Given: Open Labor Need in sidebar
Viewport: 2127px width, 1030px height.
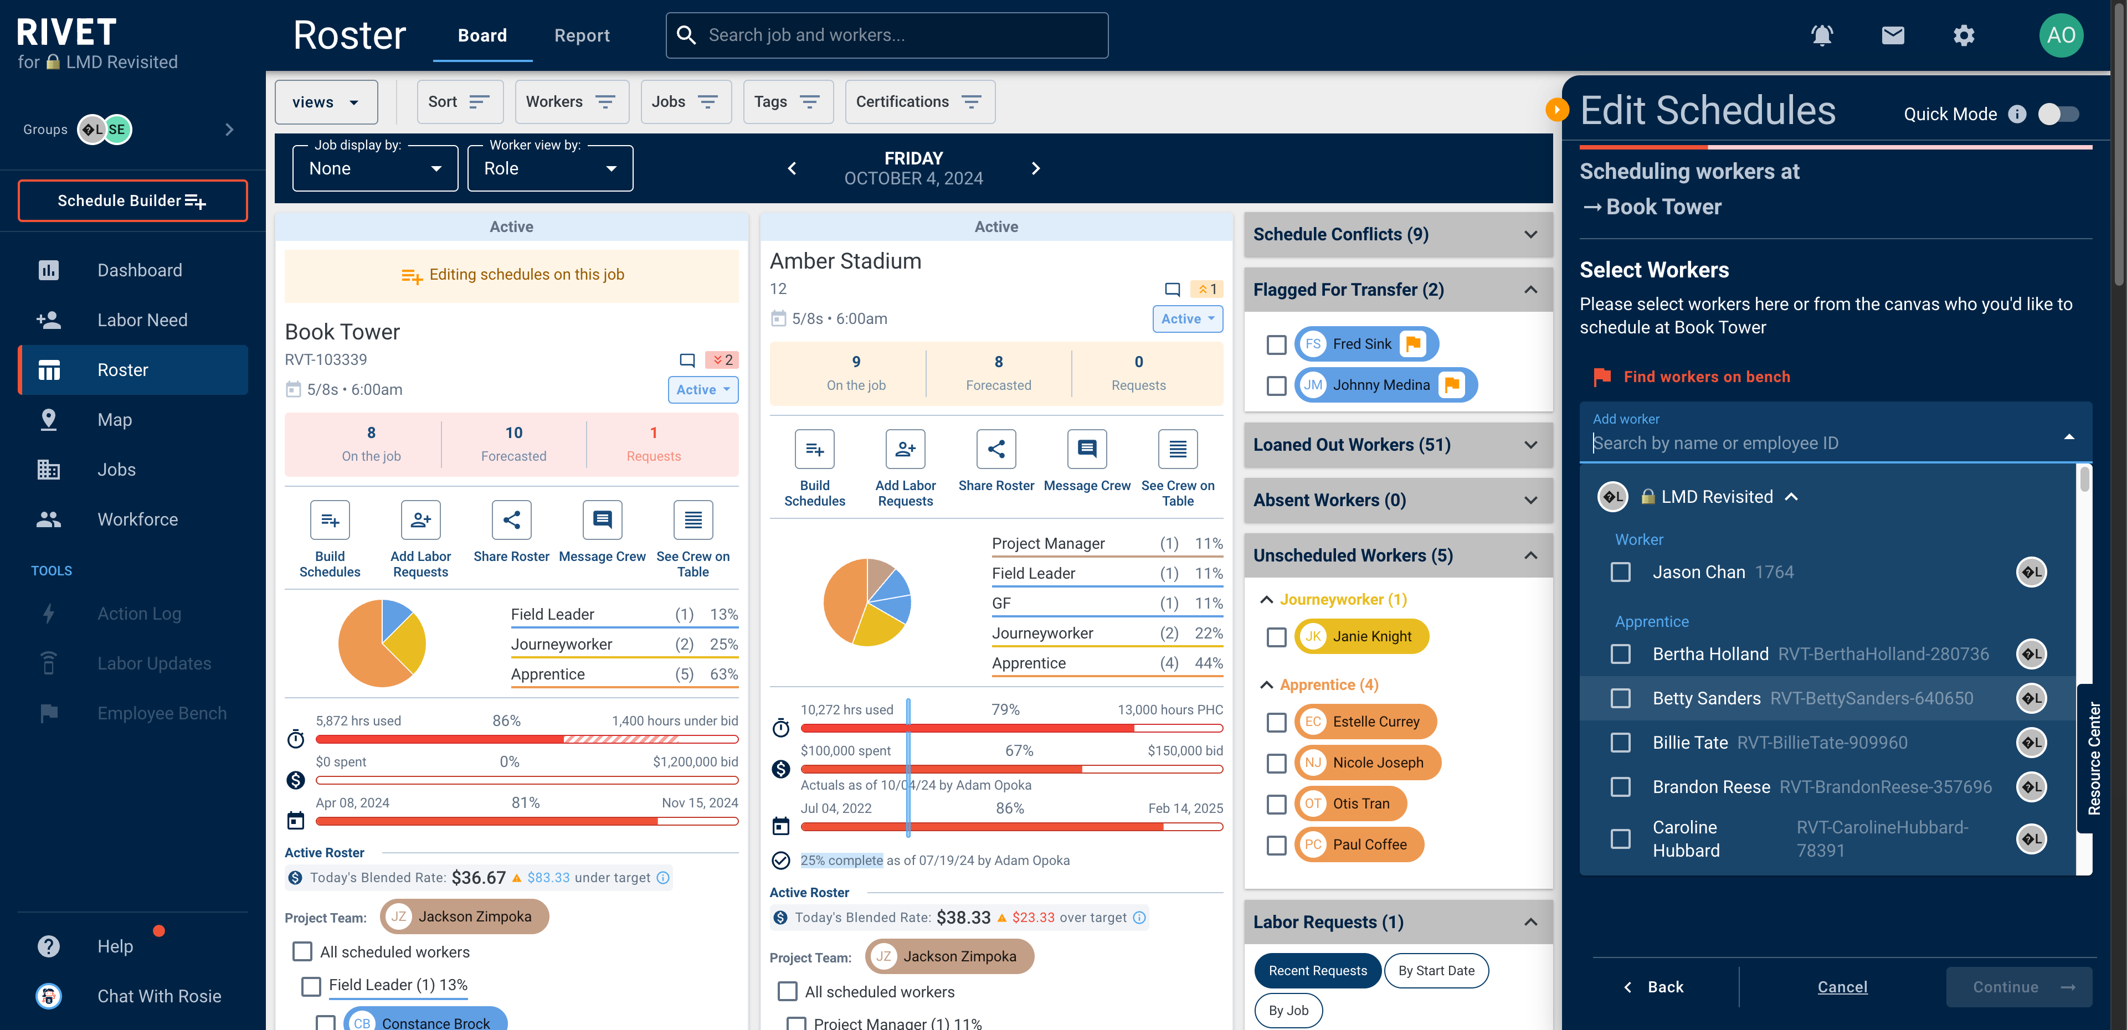Looking at the screenshot, I should pos(133,320).
